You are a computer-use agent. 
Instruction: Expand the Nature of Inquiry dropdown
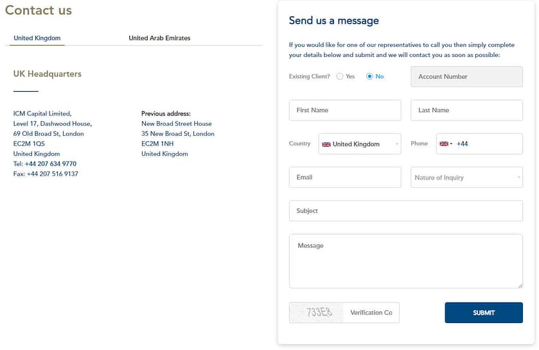[x=466, y=178]
